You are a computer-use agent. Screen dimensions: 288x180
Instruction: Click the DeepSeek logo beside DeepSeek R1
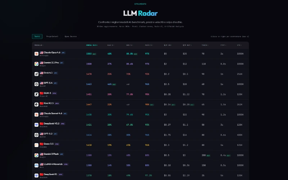click(x=36, y=176)
